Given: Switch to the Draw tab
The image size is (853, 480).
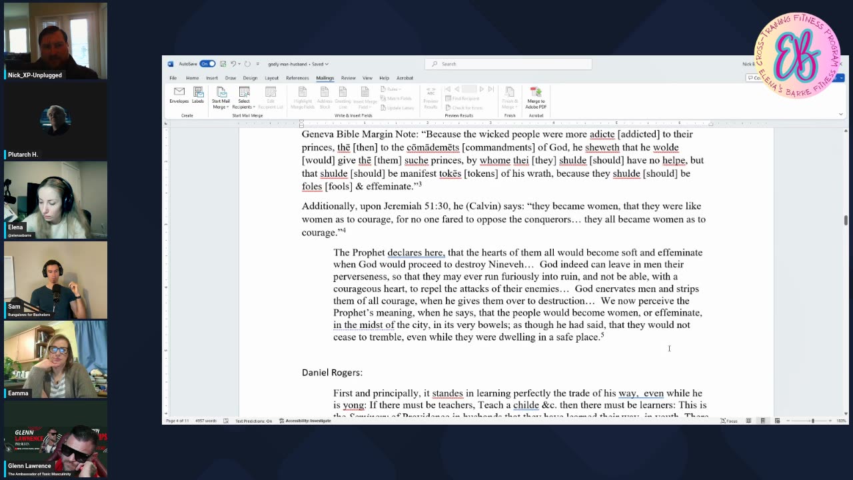Looking at the screenshot, I should [x=231, y=78].
